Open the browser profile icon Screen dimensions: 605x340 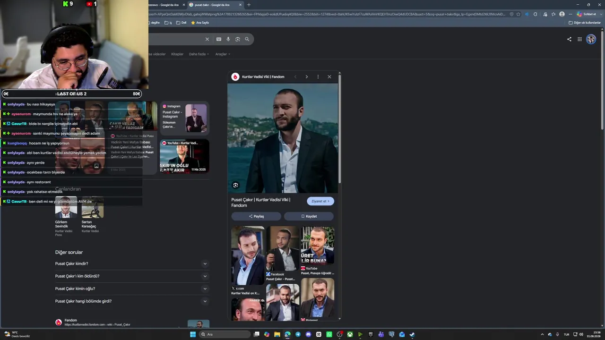click(562, 14)
